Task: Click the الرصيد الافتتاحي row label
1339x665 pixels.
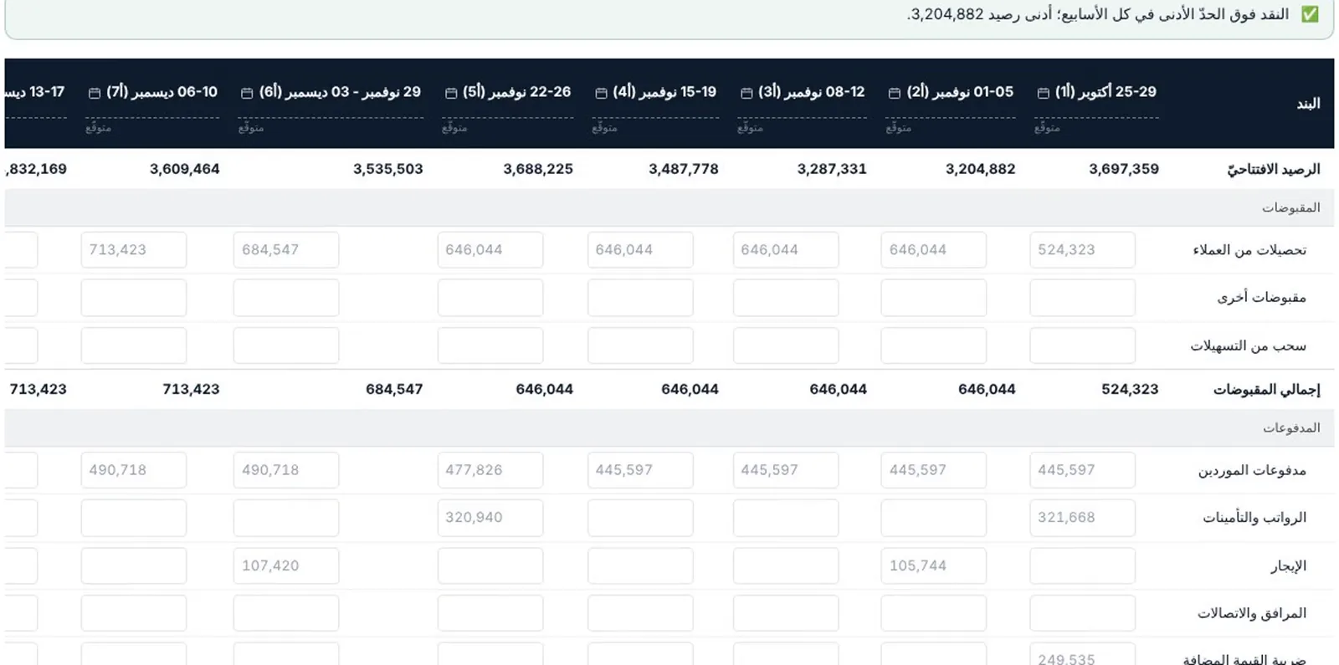Action: pos(1274,169)
